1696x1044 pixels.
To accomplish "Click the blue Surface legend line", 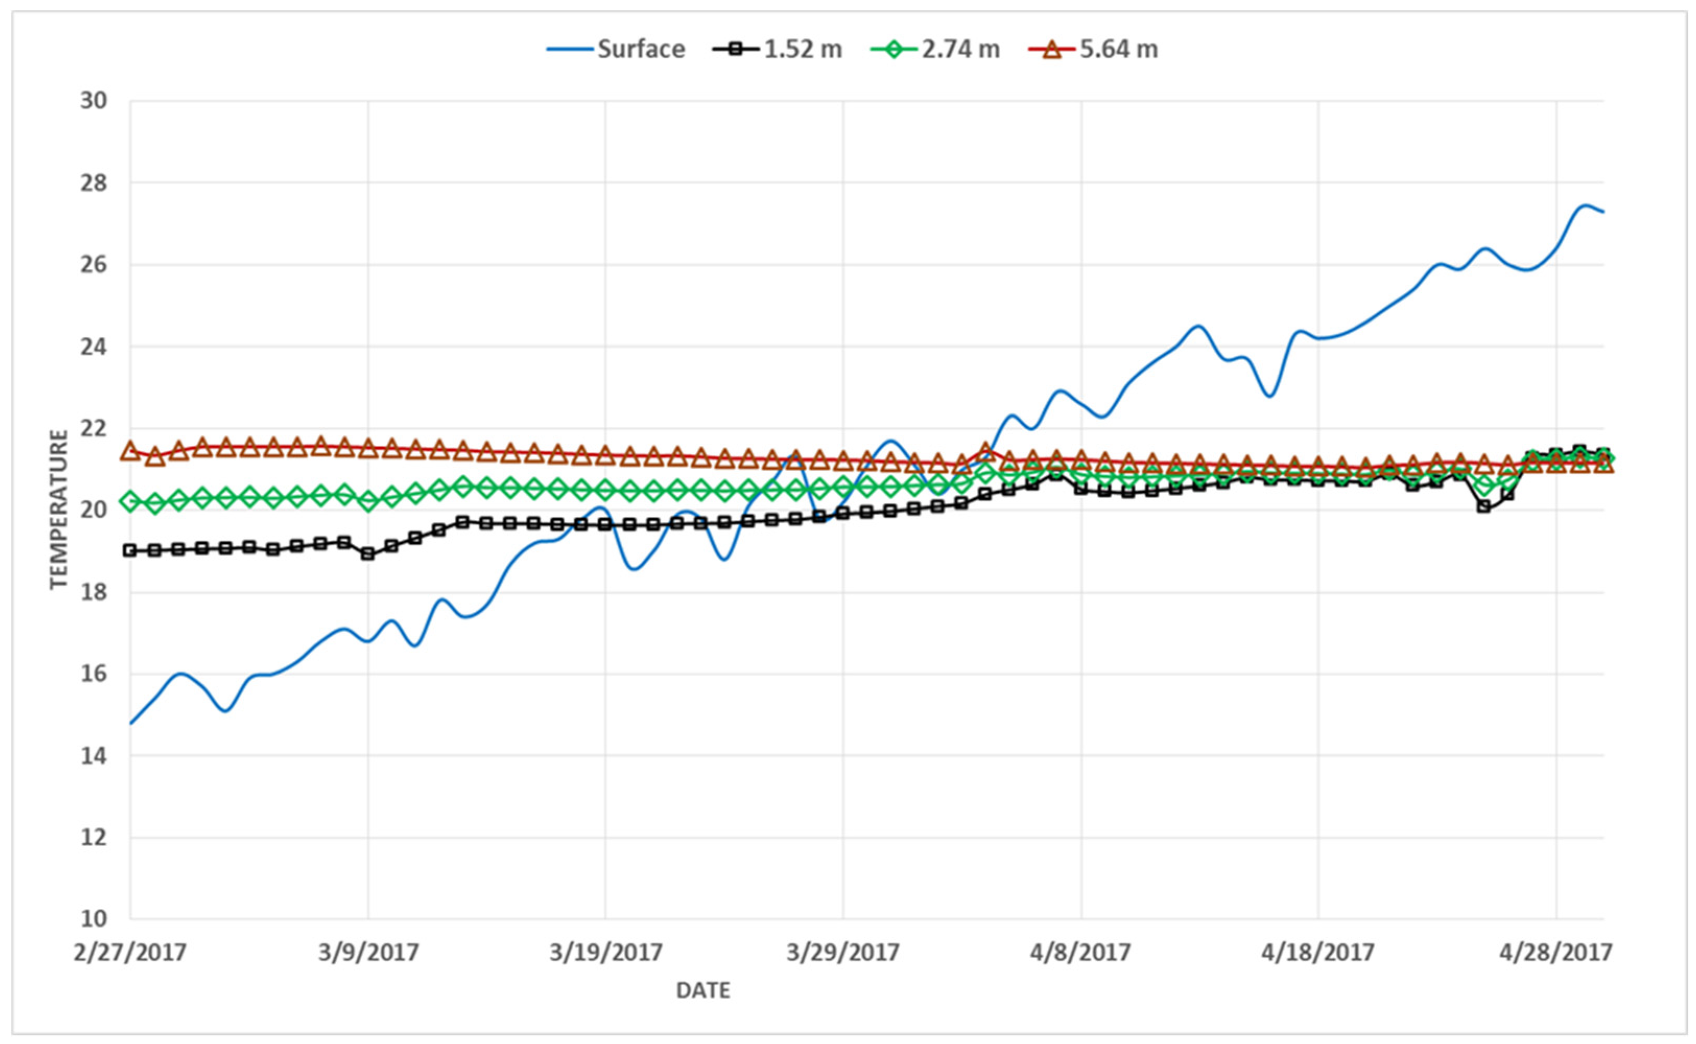I will 570,50.
